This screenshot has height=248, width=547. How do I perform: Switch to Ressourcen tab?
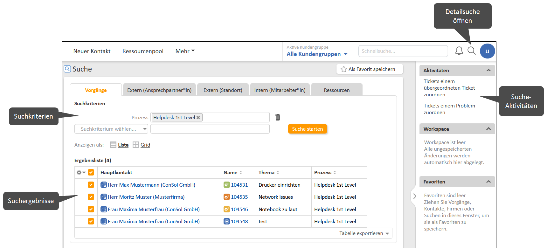click(x=337, y=90)
